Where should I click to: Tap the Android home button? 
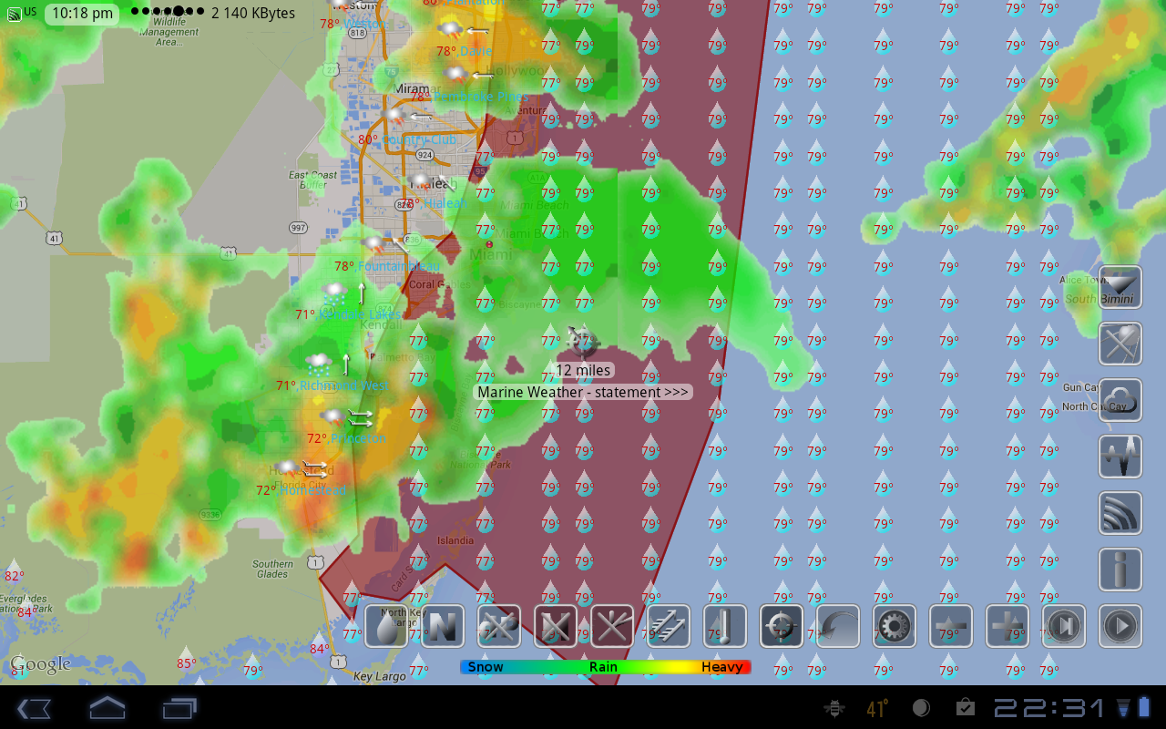click(x=107, y=708)
